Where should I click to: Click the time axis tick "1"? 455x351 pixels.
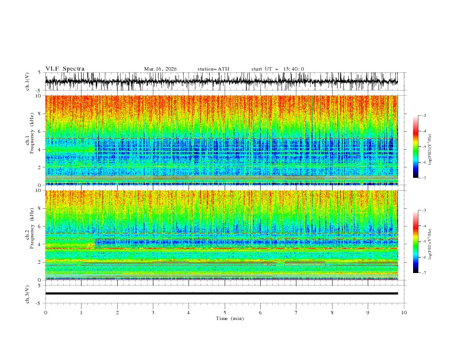point(81,313)
